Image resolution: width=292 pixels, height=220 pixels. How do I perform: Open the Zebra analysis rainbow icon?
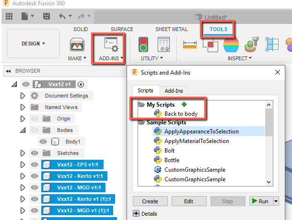point(231,44)
